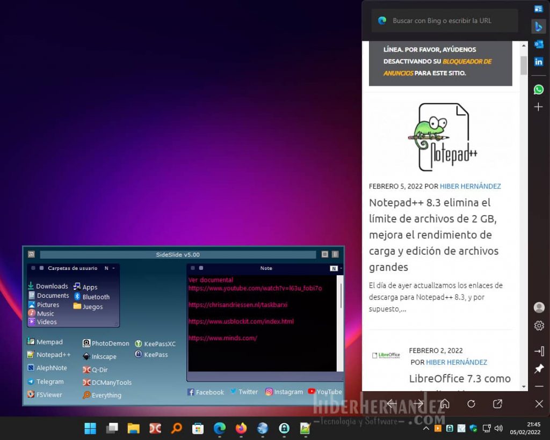550x440 pixels.
Task: Open Downloads folder in SideSlide
Action: coord(48,286)
